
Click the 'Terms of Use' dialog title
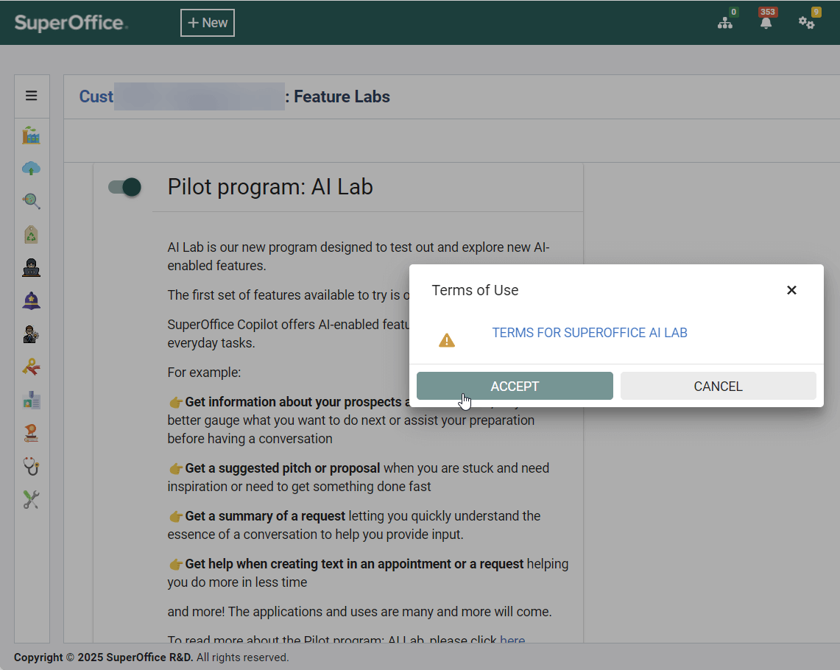[475, 290]
